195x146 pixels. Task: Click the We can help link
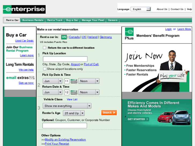[x=26, y=70]
